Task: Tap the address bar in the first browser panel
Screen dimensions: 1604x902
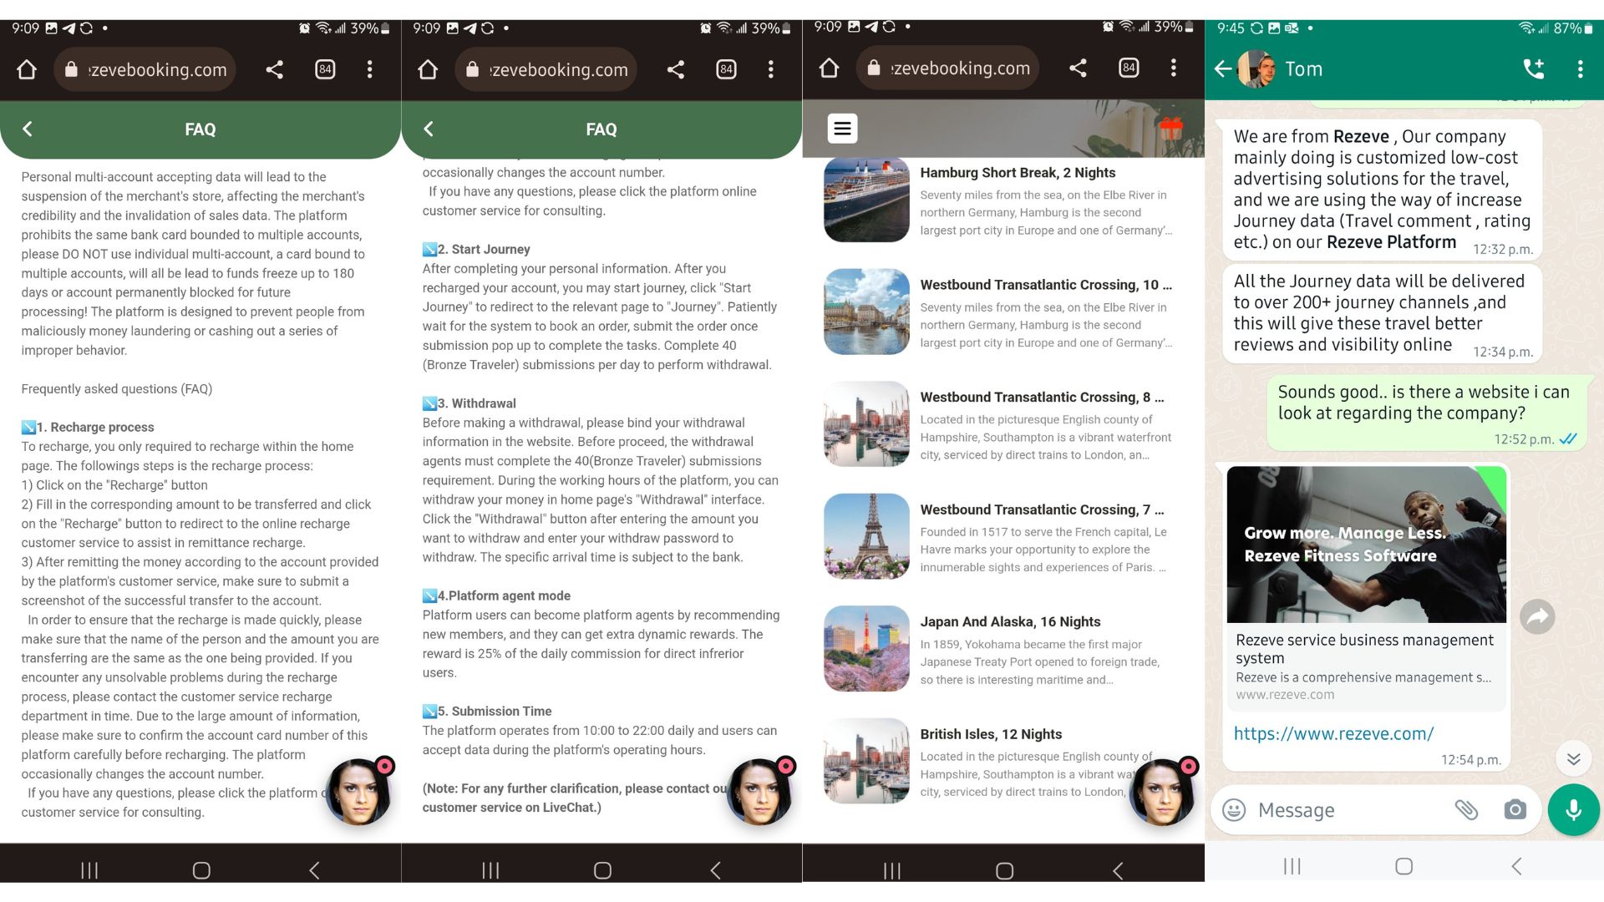Action: tap(145, 69)
